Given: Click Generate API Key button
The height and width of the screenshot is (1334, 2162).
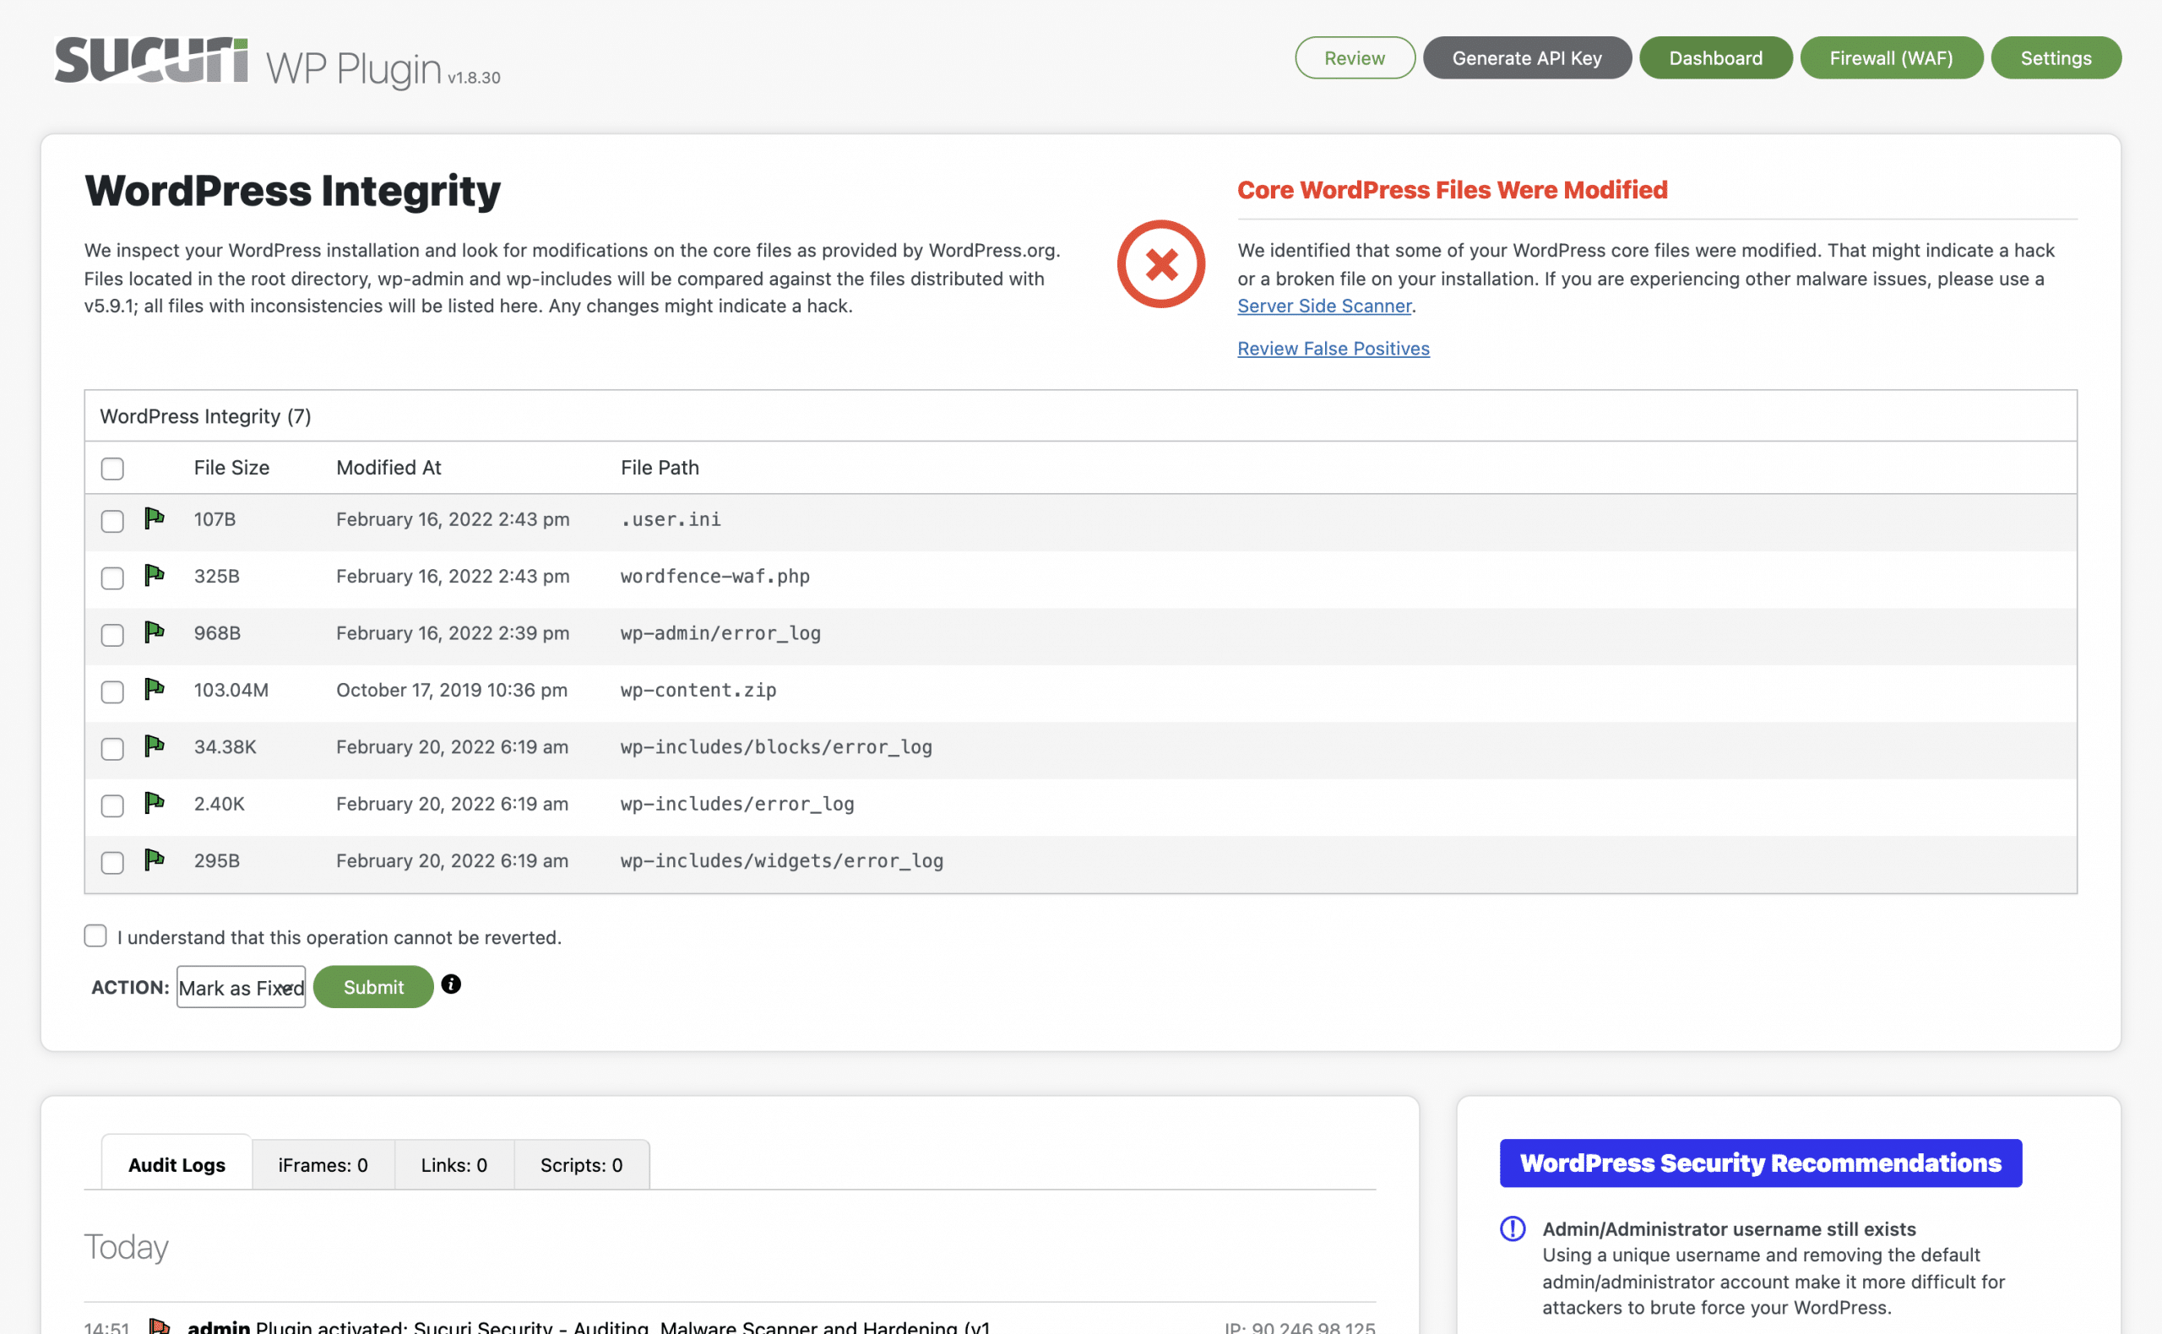Looking at the screenshot, I should [x=1528, y=58].
